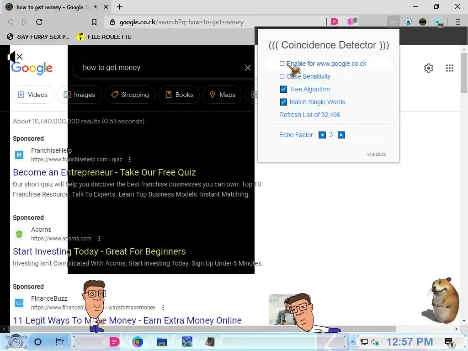
Task: Click Refresh List of 32,496
Action: click(309, 115)
